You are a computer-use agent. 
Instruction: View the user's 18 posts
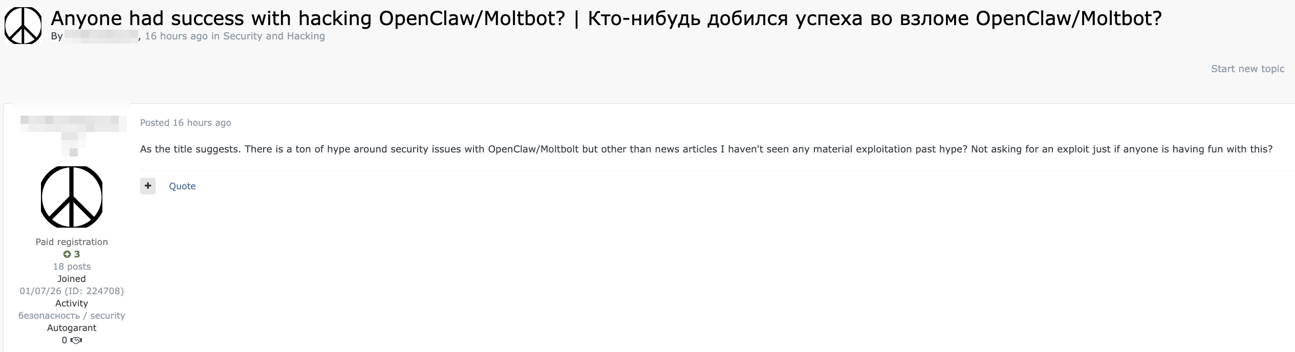tap(72, 267)
